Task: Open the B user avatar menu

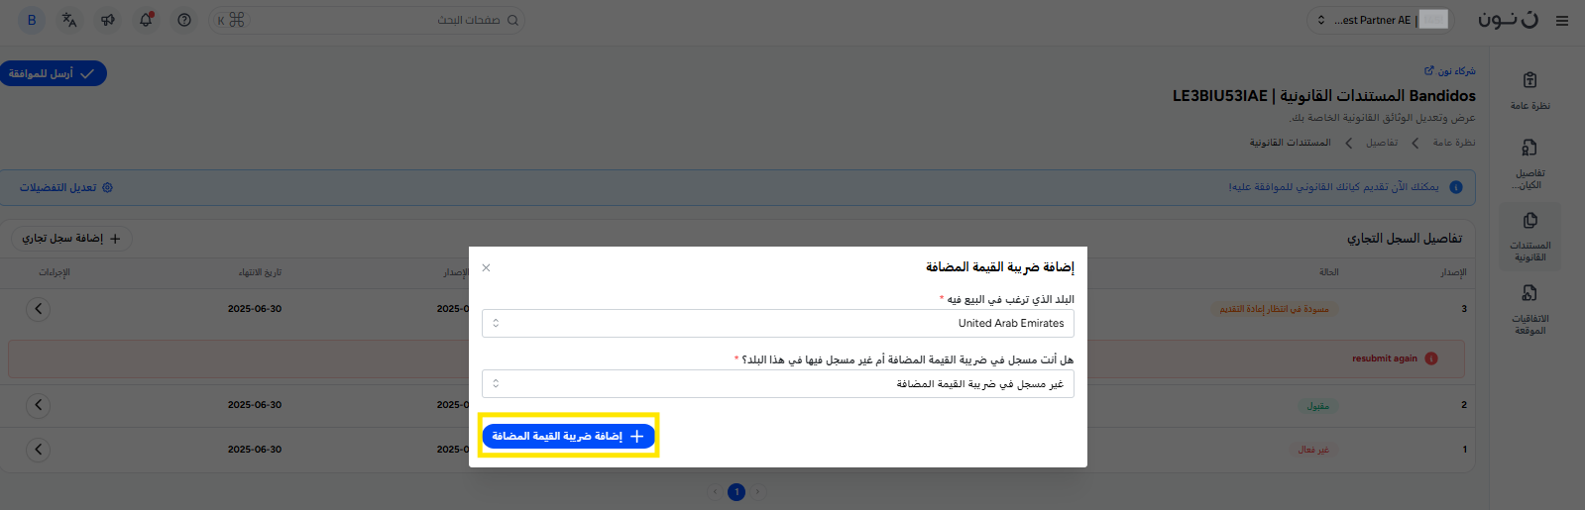Action: (x=32, y=20)
